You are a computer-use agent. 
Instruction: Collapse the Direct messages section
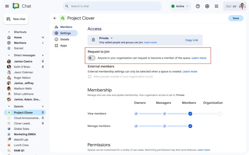click(9, 55)
